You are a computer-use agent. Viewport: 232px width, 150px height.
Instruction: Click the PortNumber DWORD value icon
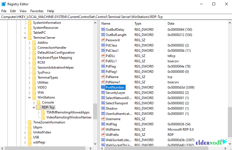click(103, 87)
